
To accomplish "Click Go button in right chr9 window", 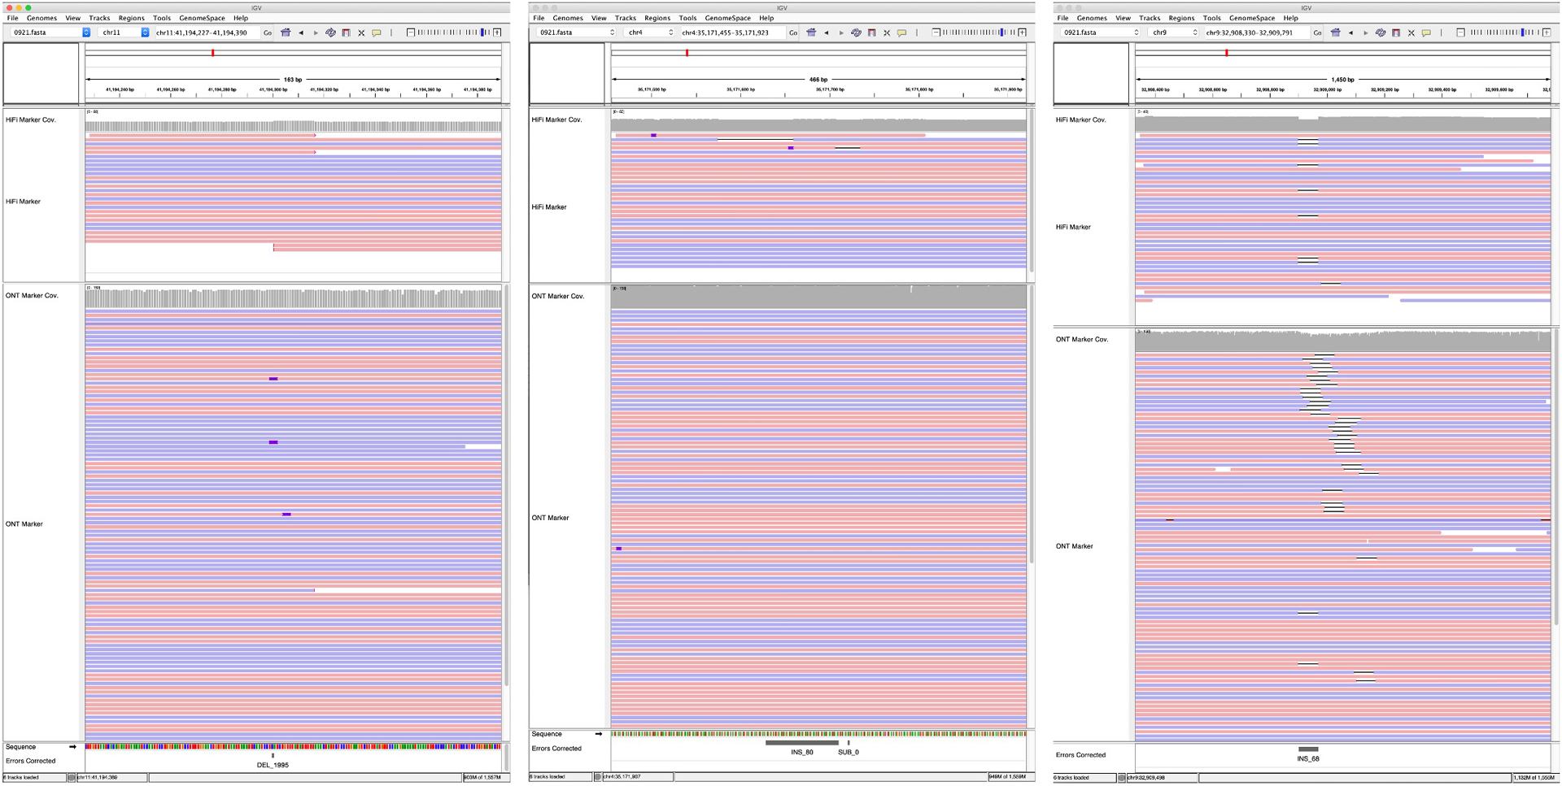I will click(x=1317, y=33).
